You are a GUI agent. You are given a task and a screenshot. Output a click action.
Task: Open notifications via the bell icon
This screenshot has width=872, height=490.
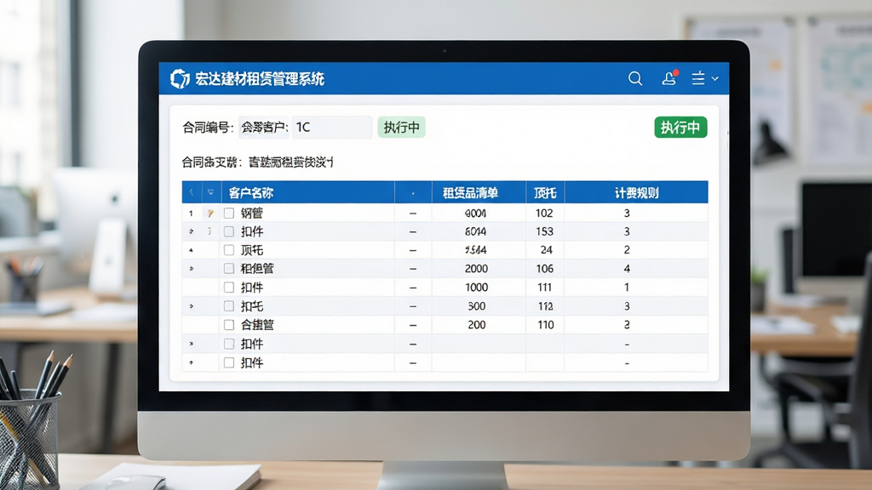(x=669, y=78)
